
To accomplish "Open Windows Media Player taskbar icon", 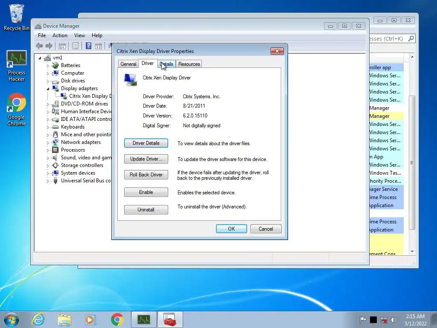I will click(90, 319).
